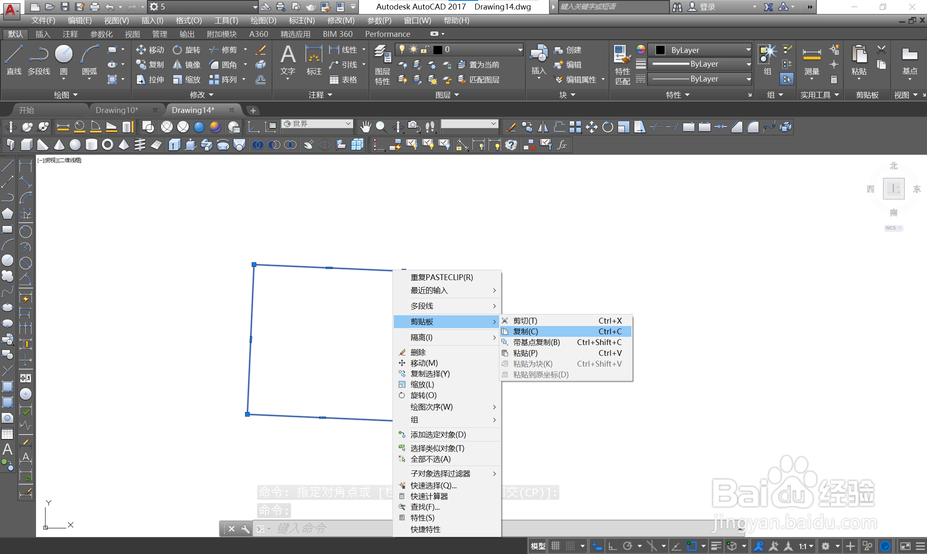This screenshot has width=927, height=554.
Task: Open Layer Properties (图层特性)
Action: click(x=383, y=65)
